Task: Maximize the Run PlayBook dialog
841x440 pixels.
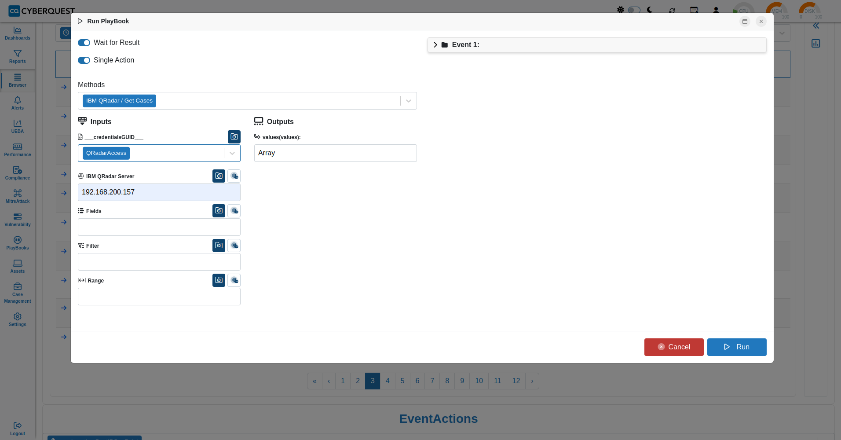Action: pyautogui.click(x=745, y=22)
